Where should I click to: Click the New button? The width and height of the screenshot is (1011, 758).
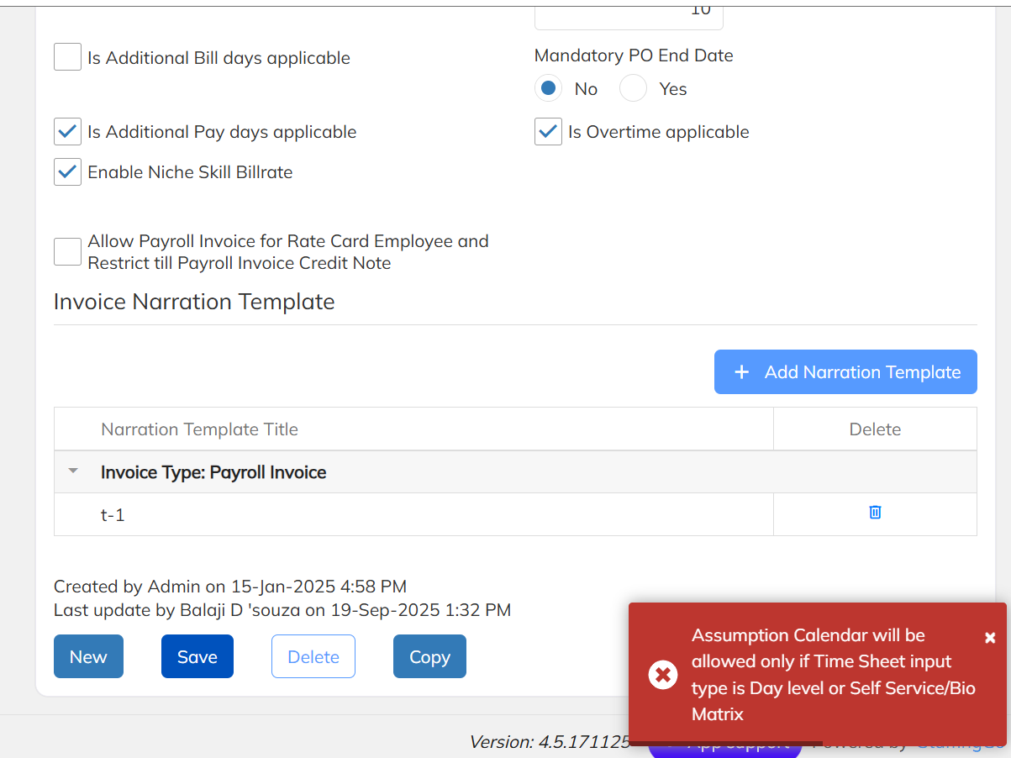tap(88, 657)
